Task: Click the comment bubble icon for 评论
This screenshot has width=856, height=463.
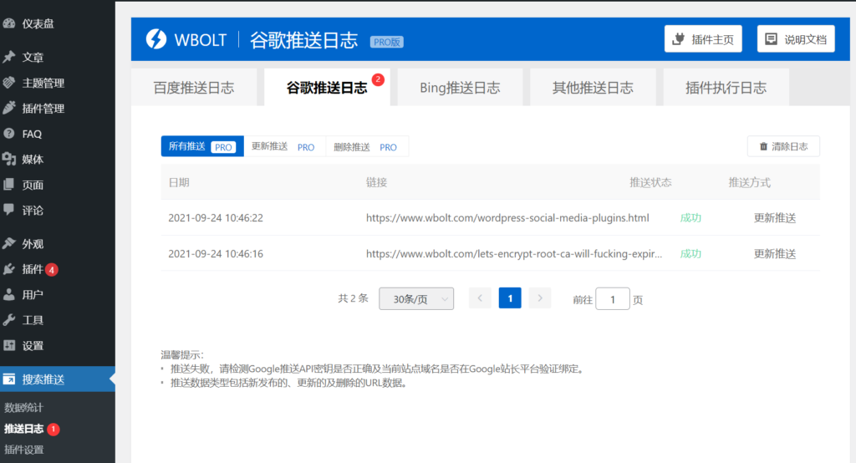Action: click(x=9, y=210)
